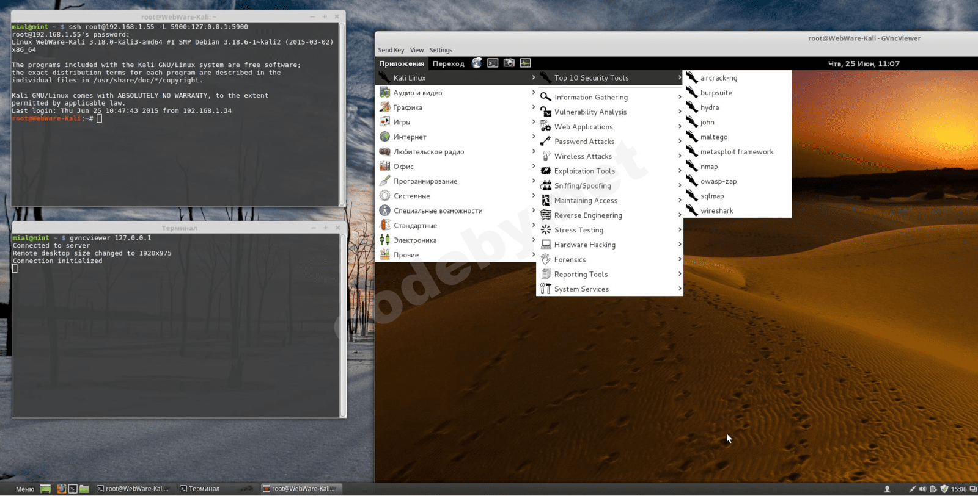The width and height of the screenshot is (978, 496).
Task: Click the screenshot camera icon in Kali panel
Action: (x=509, y=63)
